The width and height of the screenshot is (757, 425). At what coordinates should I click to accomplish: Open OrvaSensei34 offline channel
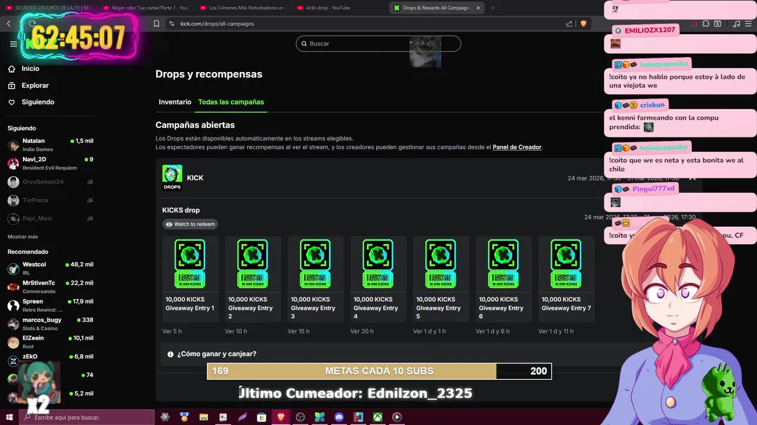(50, 182)
